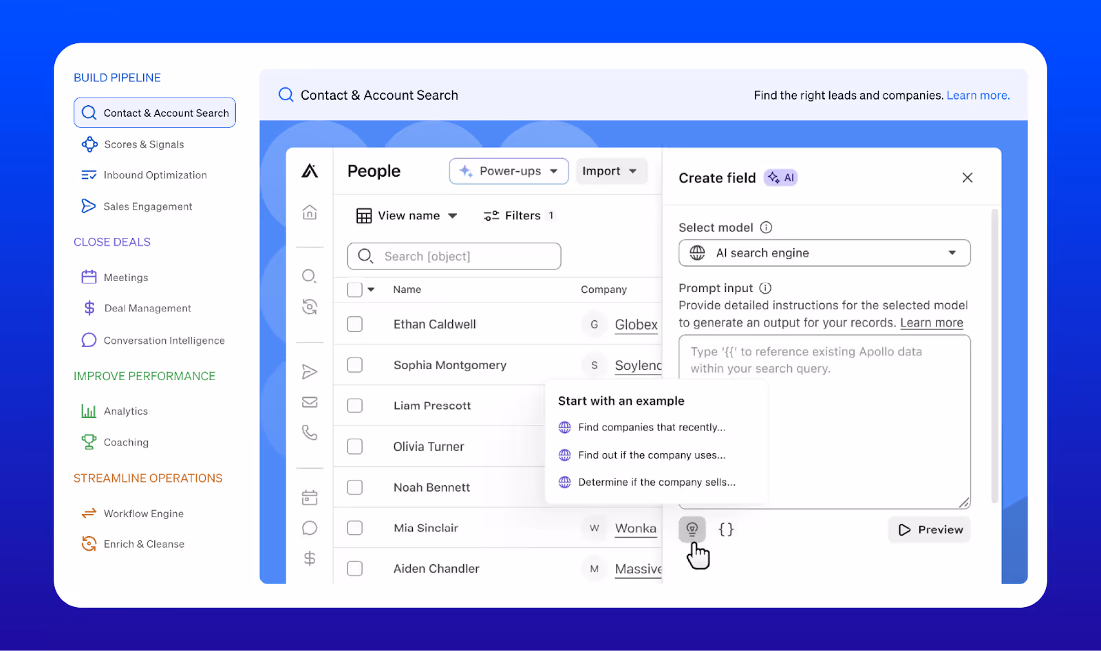Click the magnifier icon in header bar
The height and width of the screenshot is (651, 1101).
pos(286,95)
